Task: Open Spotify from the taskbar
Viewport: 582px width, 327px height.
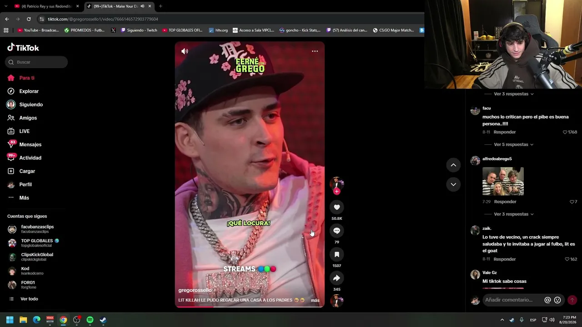Action: click(x=90, y=320)
